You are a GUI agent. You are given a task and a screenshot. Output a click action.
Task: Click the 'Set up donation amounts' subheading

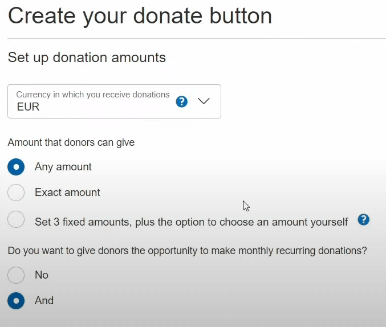tap(87, 58)
